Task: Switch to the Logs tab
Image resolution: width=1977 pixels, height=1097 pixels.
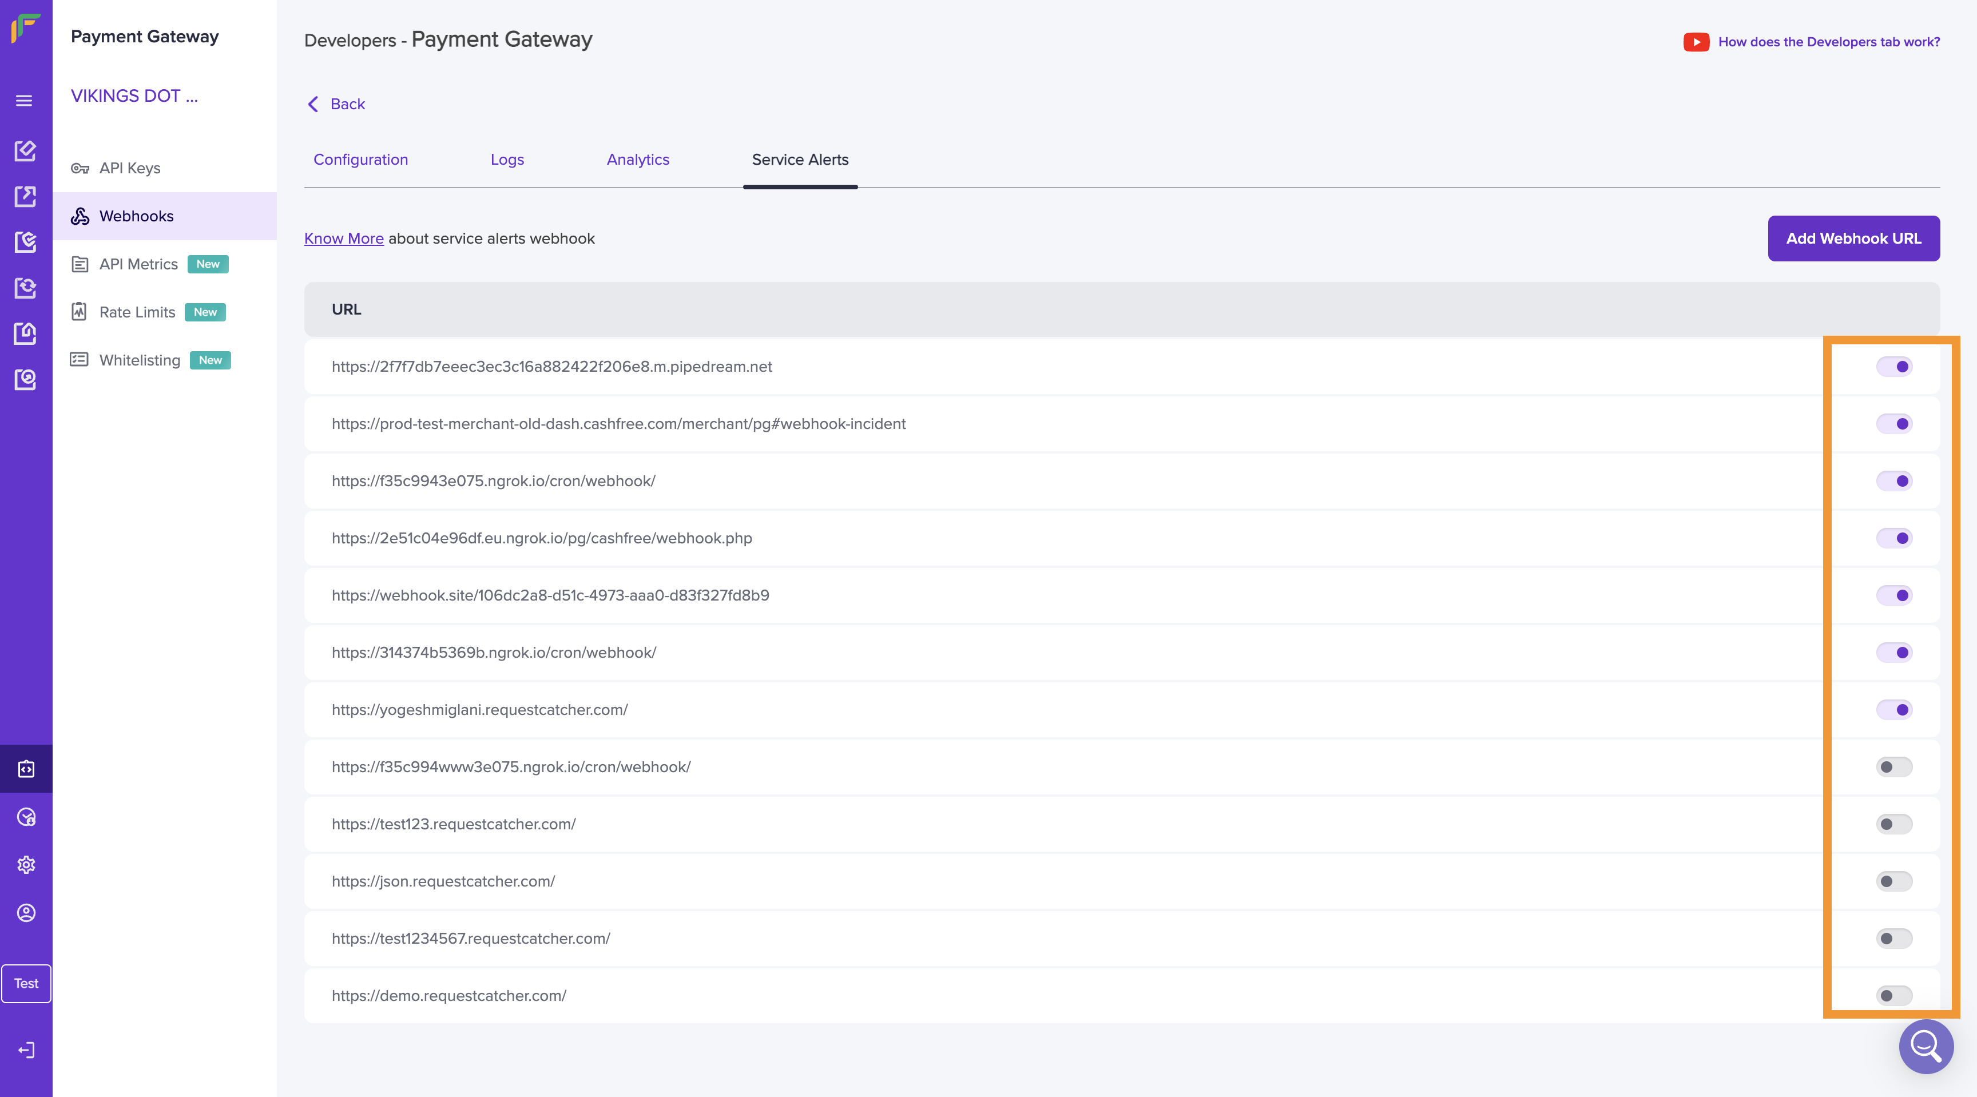Action: tap(506, 160)
